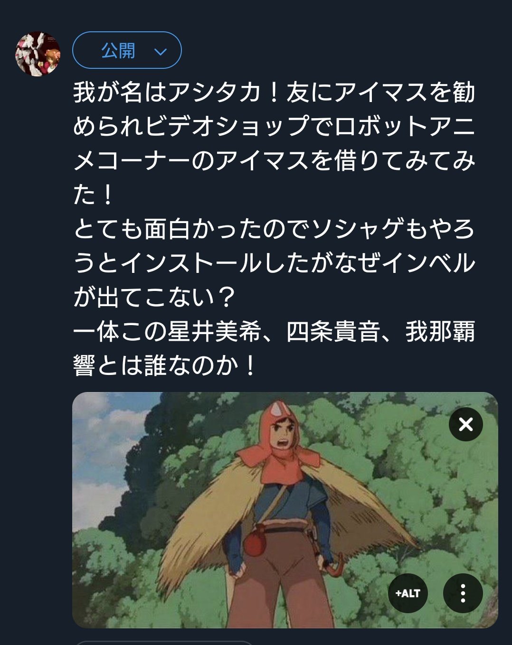Place cursor on ビデオショップ in the text
The width and height of the screenshot is (512, 645).
coord(227,126)
